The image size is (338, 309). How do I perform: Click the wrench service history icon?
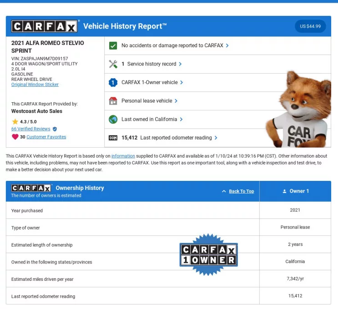point(113,64)
